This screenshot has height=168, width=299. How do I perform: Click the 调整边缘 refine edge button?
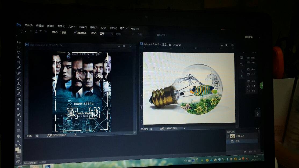162,35
